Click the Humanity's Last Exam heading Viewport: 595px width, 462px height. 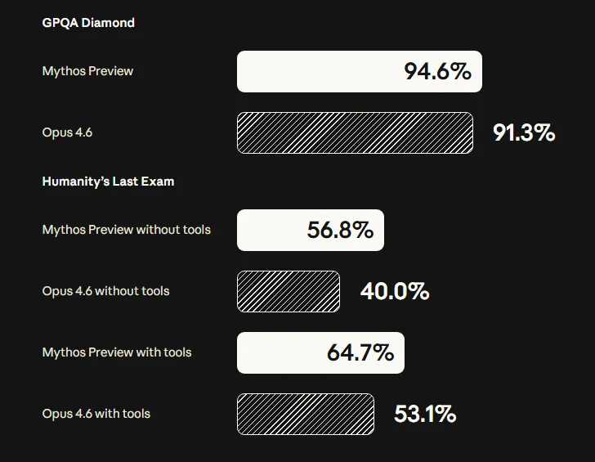(x=108, y=182)
